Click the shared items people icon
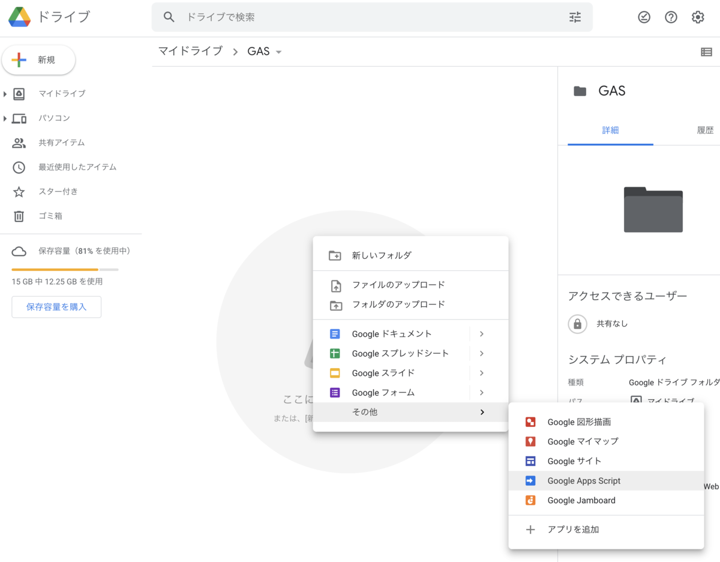Image resolution: width=720 pixels, height=562 pixels. click(x=19, y=143)
